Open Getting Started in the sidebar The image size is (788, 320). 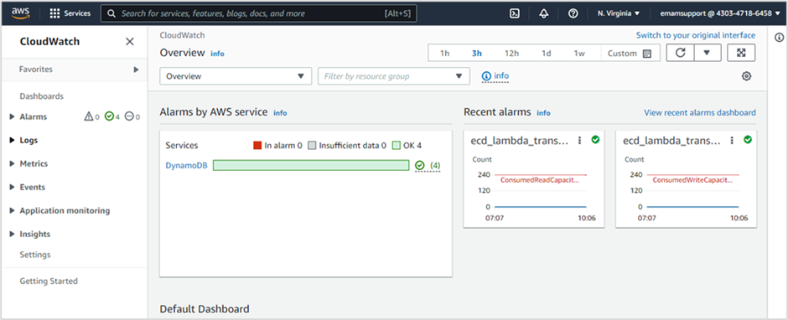pos(49,281)
